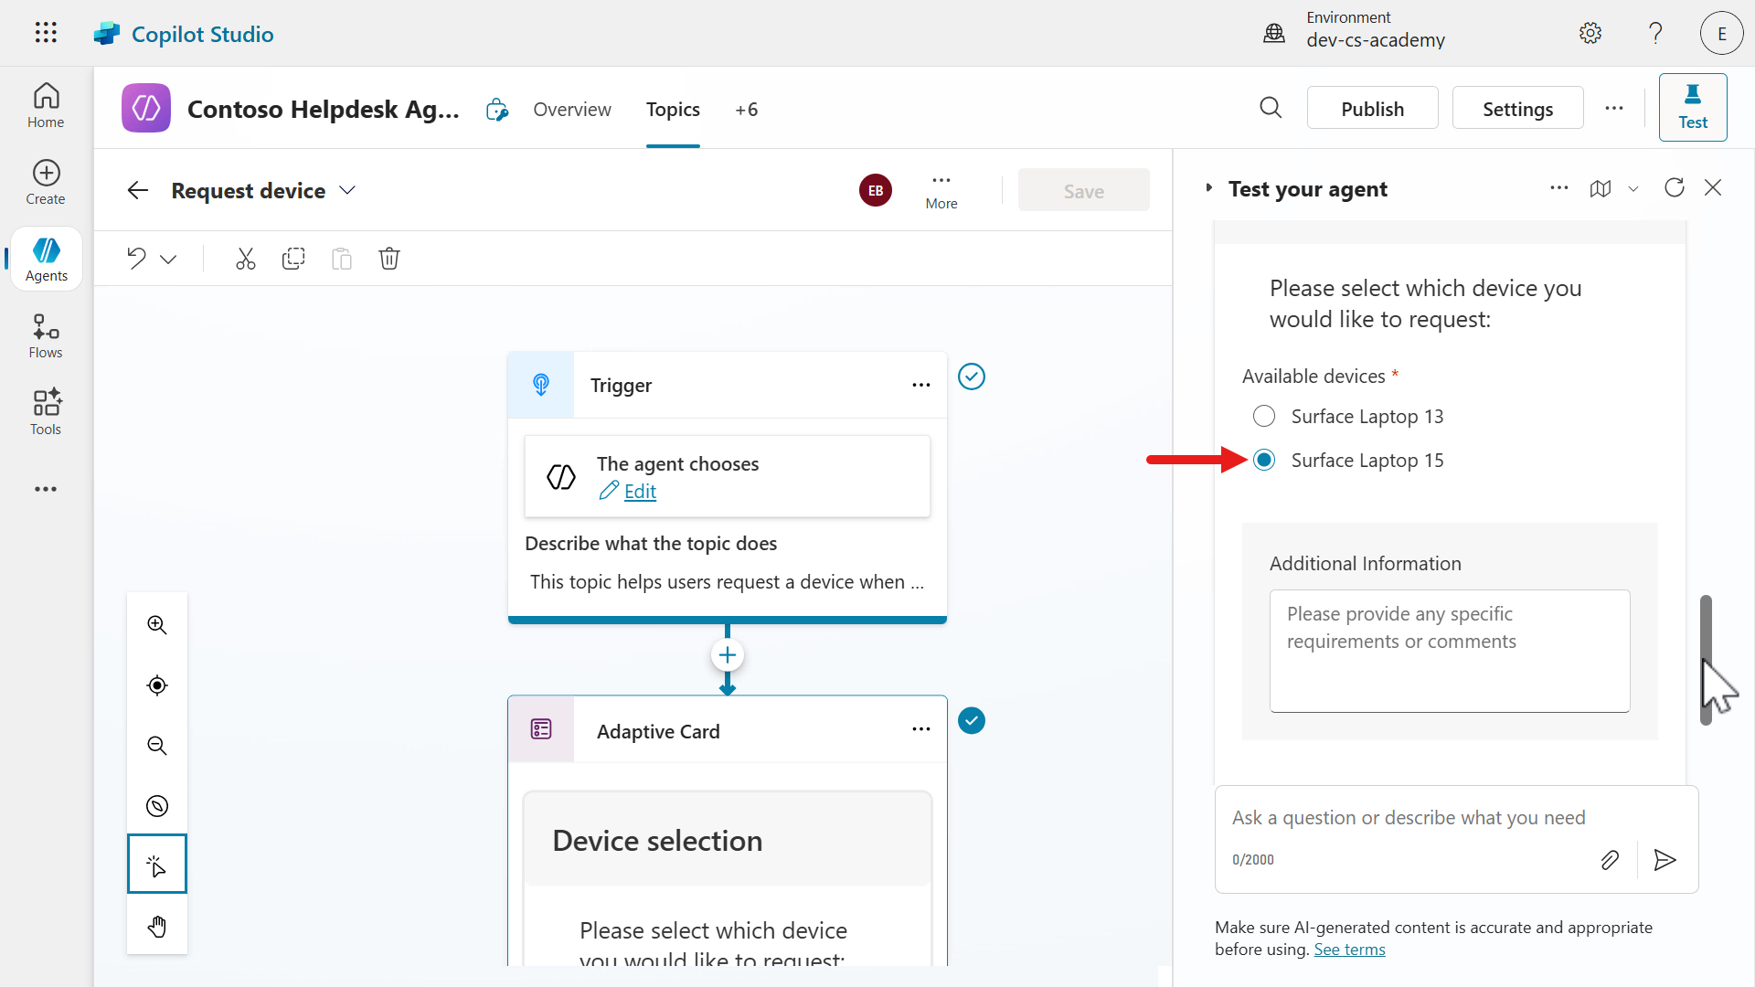Select the pan hand tool
The image size is (1755, 987).
click(157, 927)
